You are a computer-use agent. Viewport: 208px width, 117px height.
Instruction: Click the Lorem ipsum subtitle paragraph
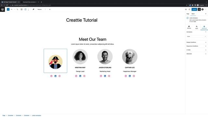pyautogui.click(x=93, y=44)
